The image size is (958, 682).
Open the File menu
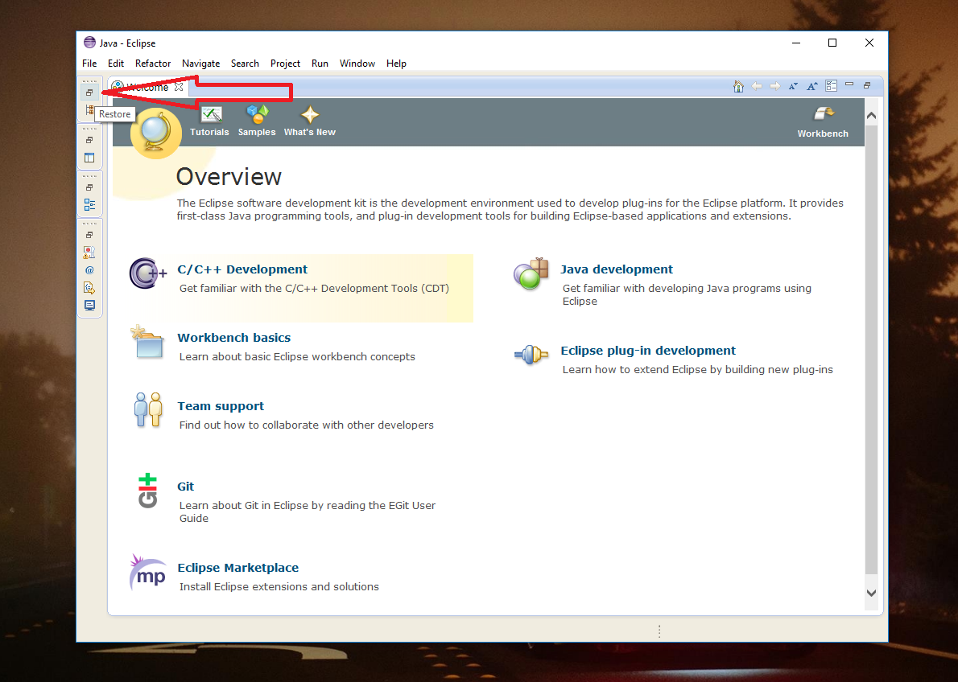point(89,64)
